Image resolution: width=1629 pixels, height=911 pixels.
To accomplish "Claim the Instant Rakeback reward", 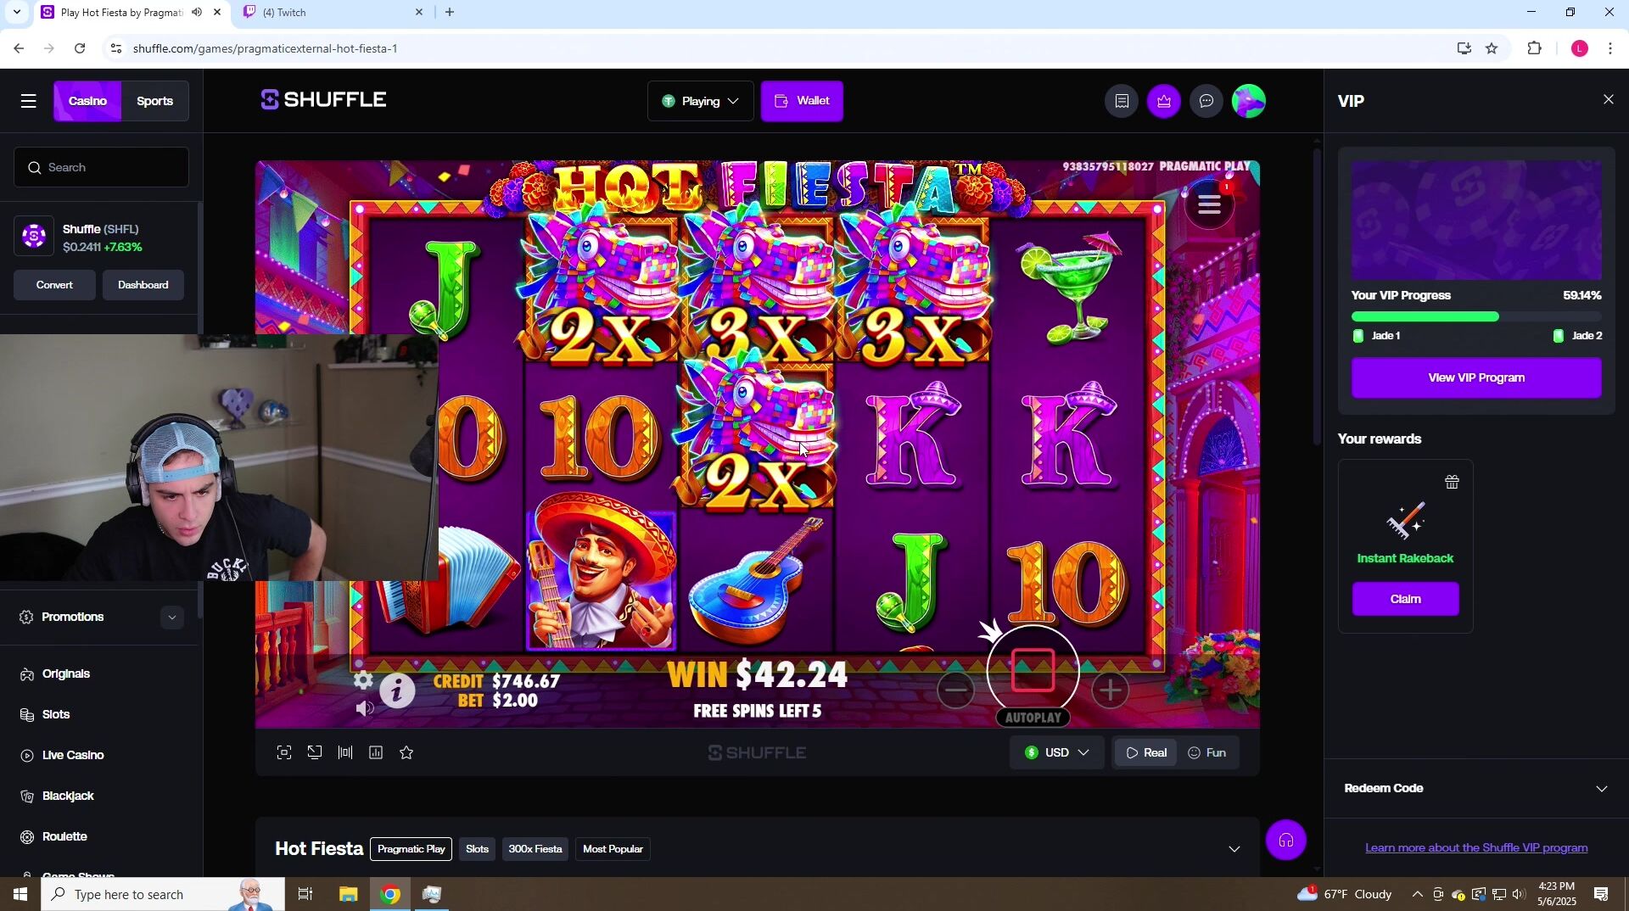I will pos(1405,599).
